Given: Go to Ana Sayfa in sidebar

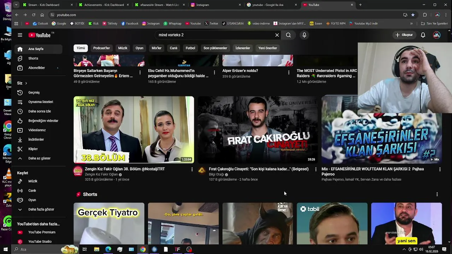Looking at the screenshot, I should [38, 49].
